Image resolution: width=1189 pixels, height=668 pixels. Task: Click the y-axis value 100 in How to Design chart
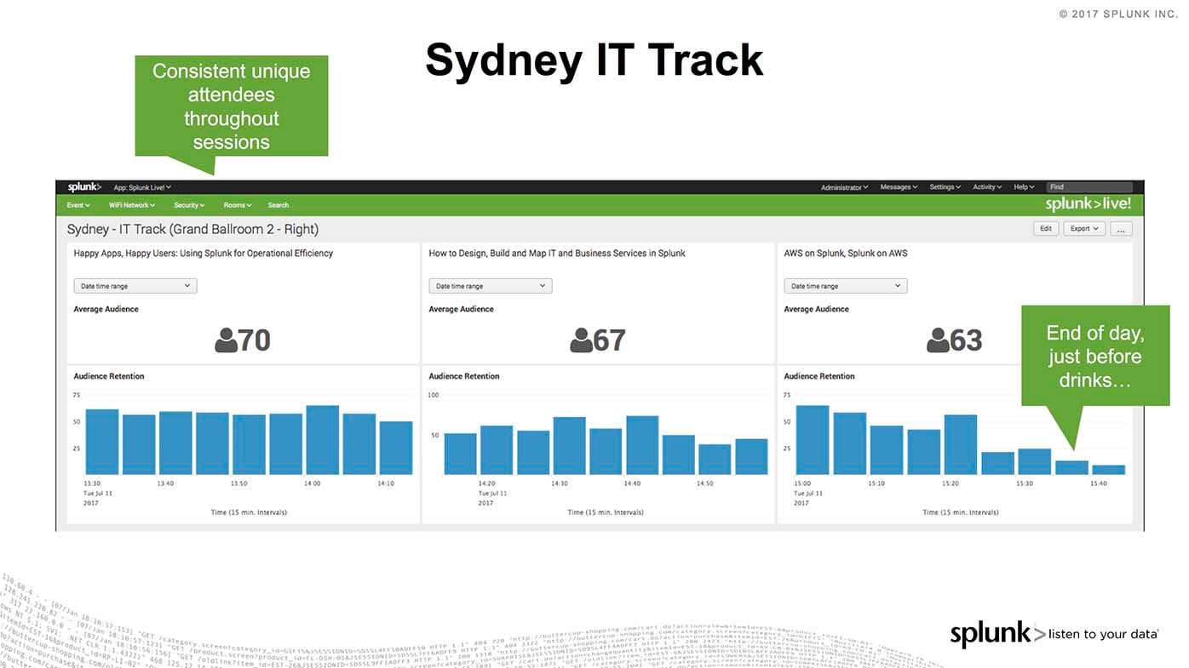pos(434,395)
